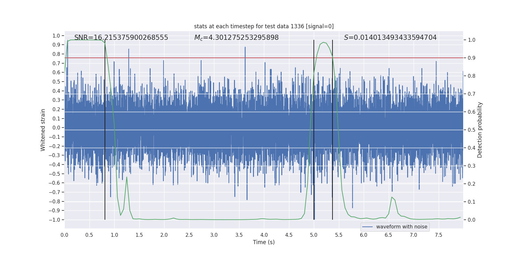This screenshot has height=257, width=515.
Task: Click the 0.6 tick on the Detection probability axis
Action: pos(472,112)
